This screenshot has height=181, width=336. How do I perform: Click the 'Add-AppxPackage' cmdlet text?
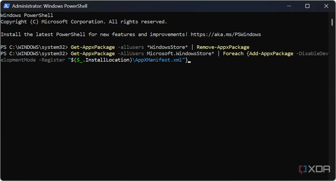pos(271,54)
